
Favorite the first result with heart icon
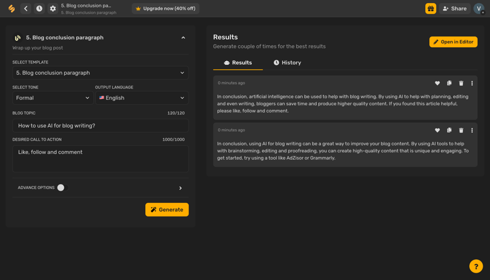(437, 83)
